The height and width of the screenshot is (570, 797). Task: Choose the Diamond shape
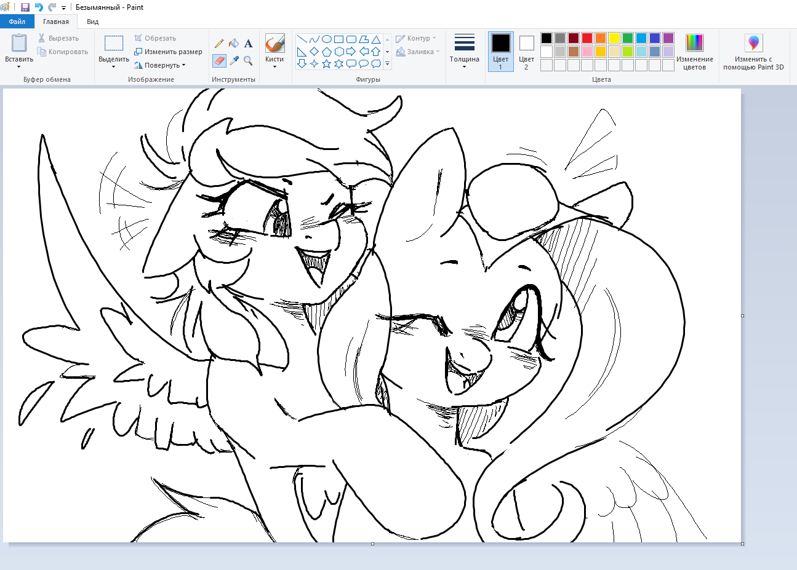point(314,52)
